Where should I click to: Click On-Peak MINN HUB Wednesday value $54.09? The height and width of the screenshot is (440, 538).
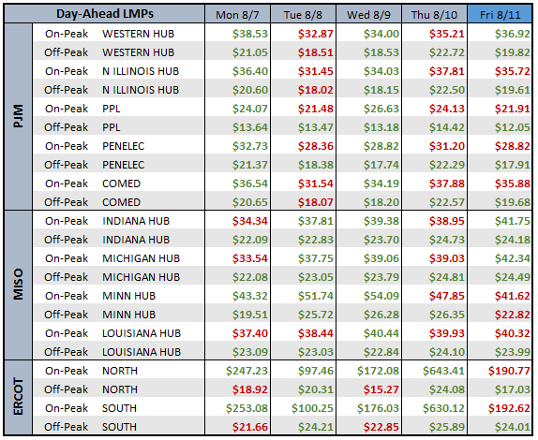click(x=381, y=296)
